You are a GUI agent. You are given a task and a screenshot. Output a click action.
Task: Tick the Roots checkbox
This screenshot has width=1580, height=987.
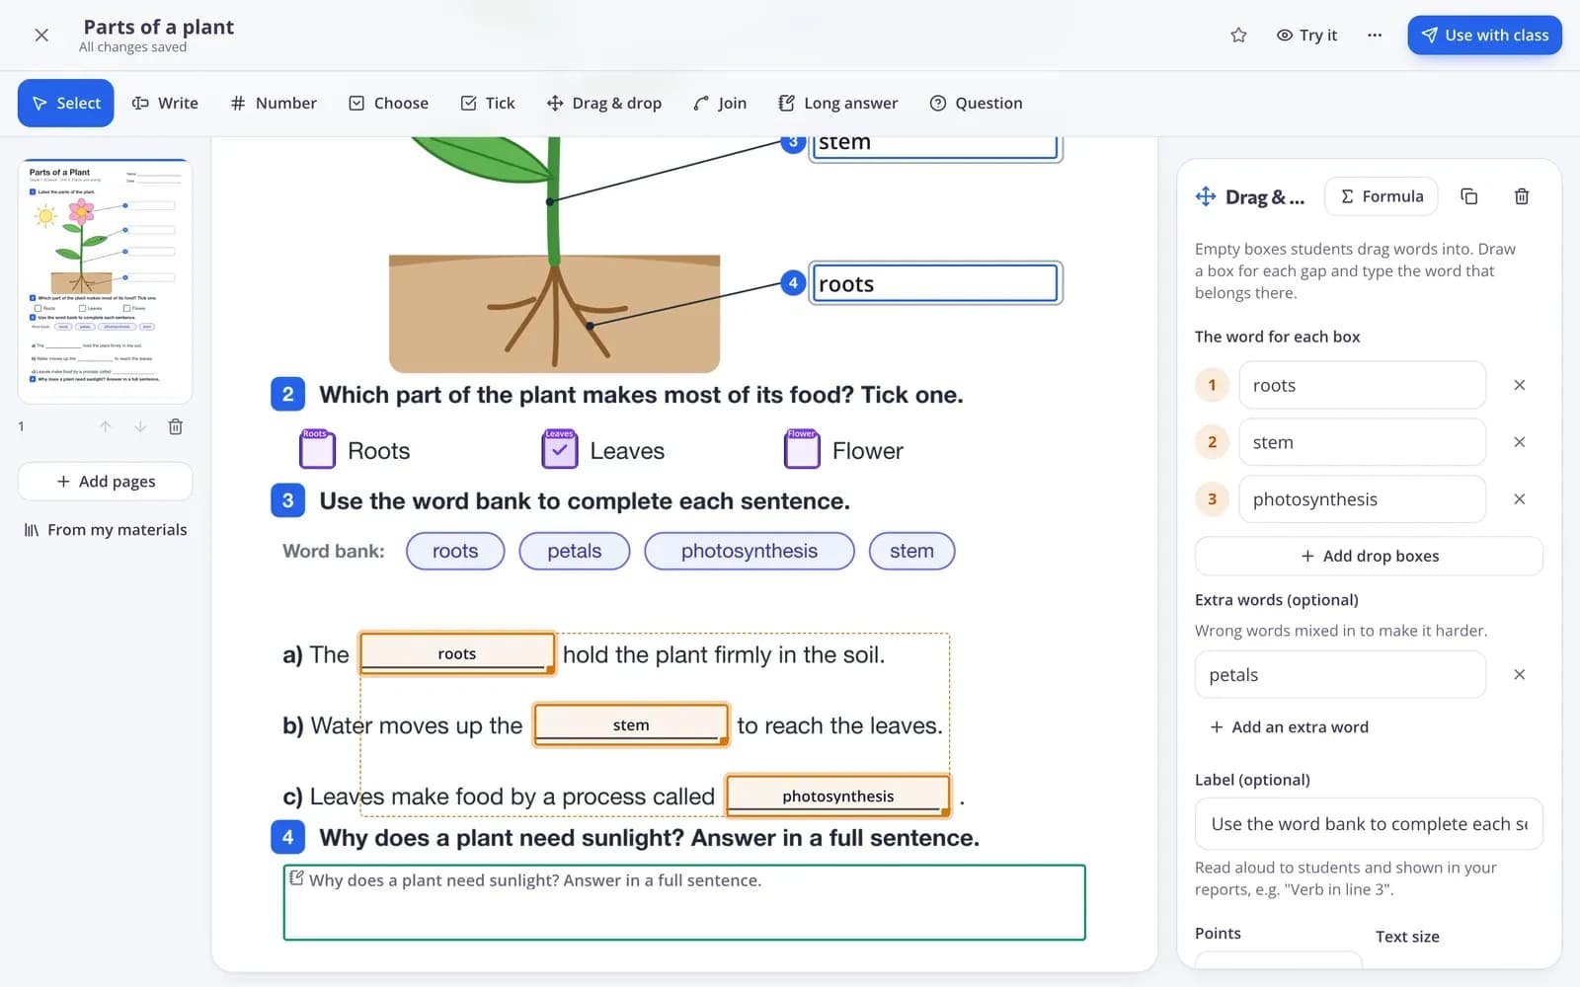pyautogui.click(x=317, y=450)
